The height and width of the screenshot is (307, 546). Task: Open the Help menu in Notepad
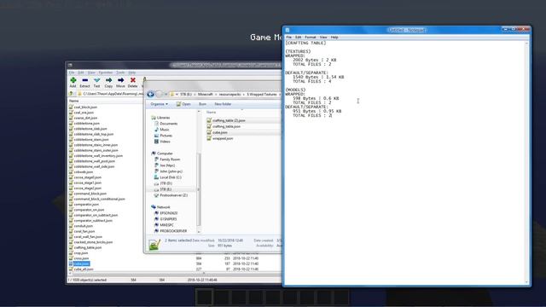(334, 38)
